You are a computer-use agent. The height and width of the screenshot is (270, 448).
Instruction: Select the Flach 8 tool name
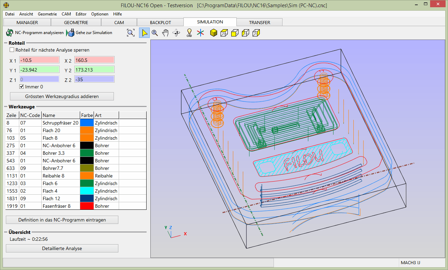pos(50,138)
